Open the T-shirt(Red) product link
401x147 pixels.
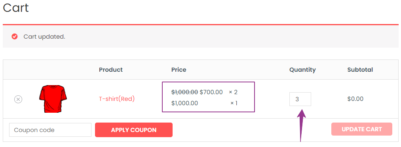117,99
